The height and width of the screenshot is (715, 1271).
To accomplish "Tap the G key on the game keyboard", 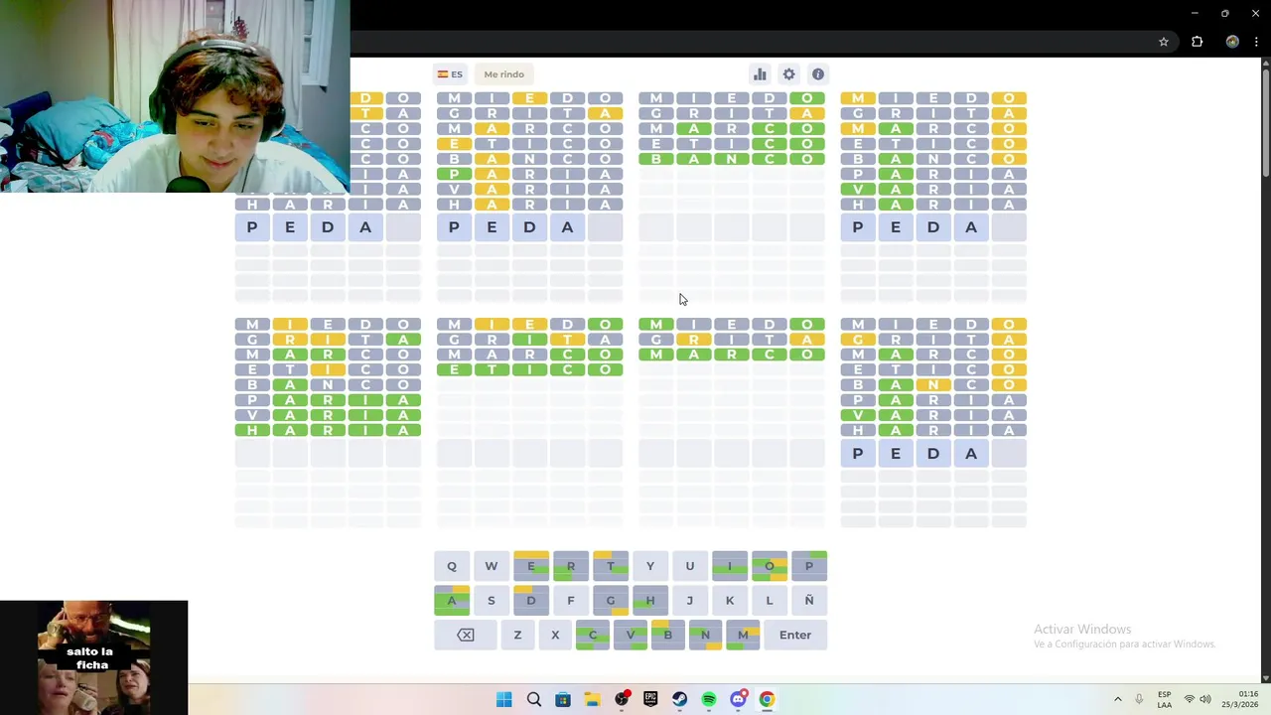I will click(611, 600).
